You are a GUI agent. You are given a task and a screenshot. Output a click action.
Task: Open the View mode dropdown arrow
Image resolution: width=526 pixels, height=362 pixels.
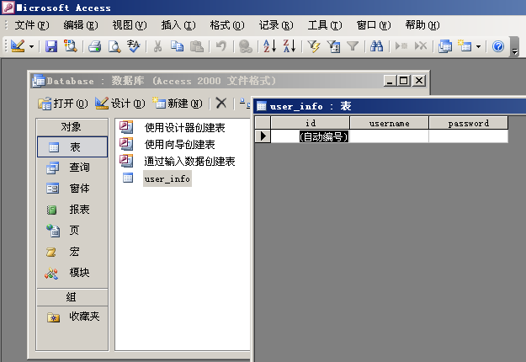(31, 46)
